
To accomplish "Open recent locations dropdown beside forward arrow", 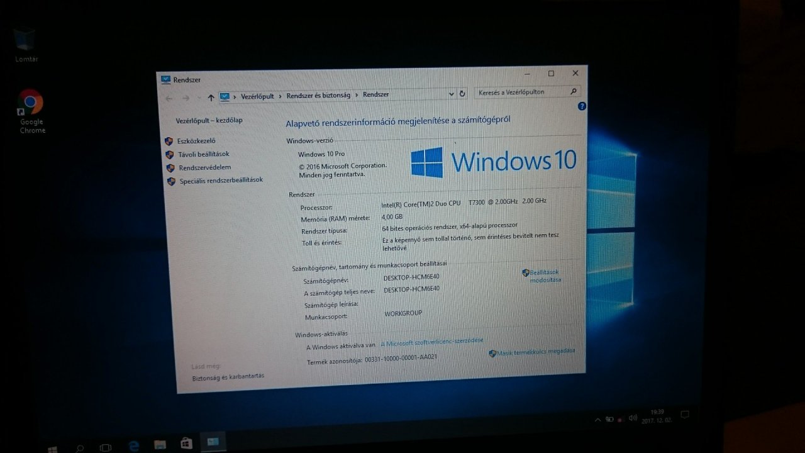I will coord(199,98).
